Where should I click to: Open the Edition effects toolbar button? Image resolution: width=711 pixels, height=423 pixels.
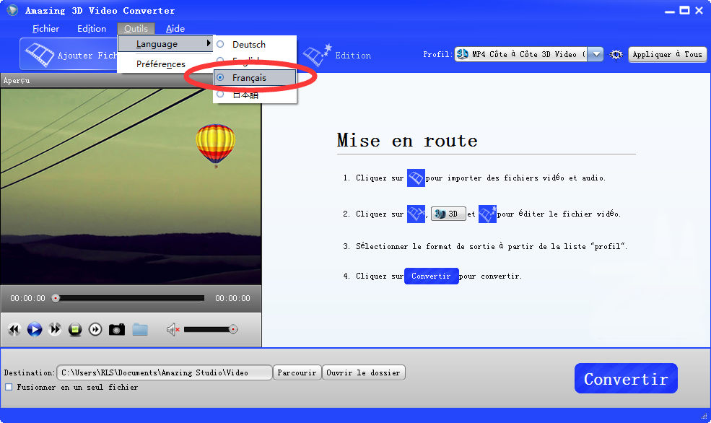pos(337,56)
